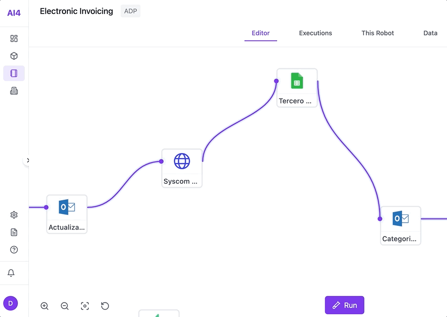Image resolution: width=447 pixels, height=317 pixels.
Task: Switch to the Executions tab
Action: (x=315, y=33)
